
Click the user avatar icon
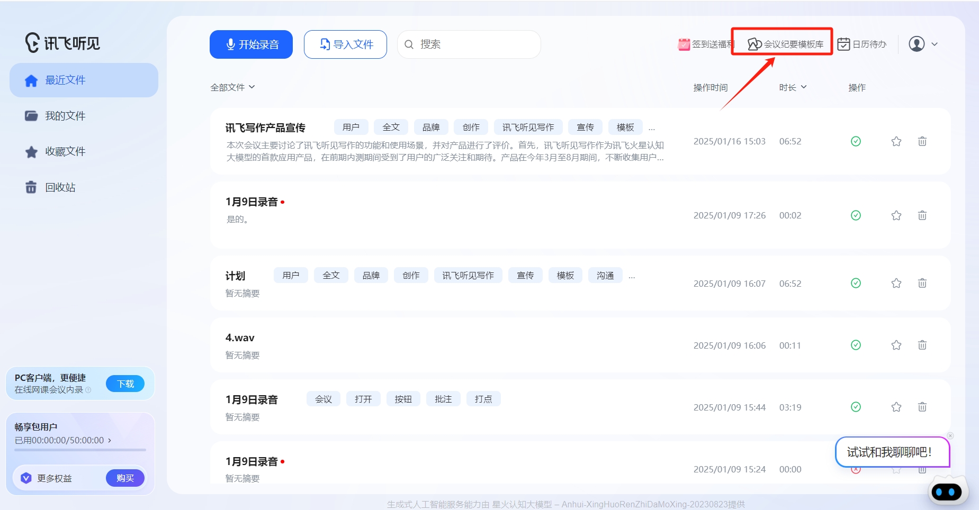click(x=917, y=44)
